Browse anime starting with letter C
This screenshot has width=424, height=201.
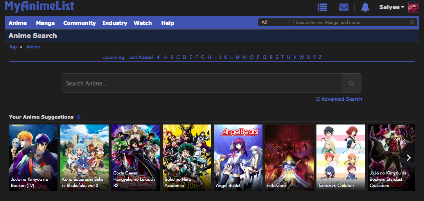click(x=178, y=57)
